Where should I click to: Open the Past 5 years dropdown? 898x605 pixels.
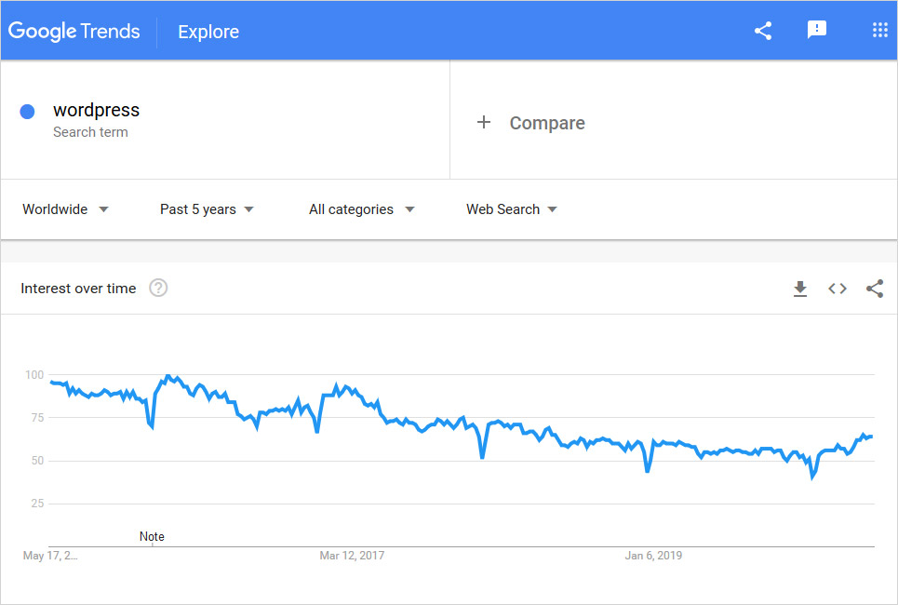coord(207,209)
